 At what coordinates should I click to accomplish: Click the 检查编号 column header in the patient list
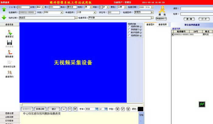pyautogui.click(x=181, y=32)
